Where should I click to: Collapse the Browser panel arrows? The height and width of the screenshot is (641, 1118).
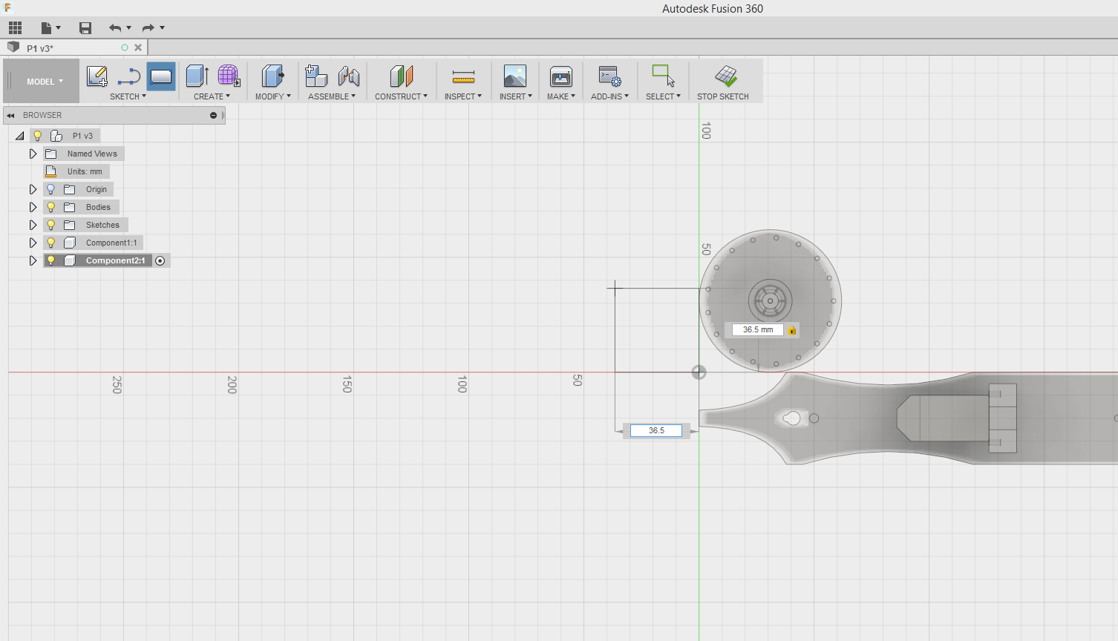(x=10, y=115)
